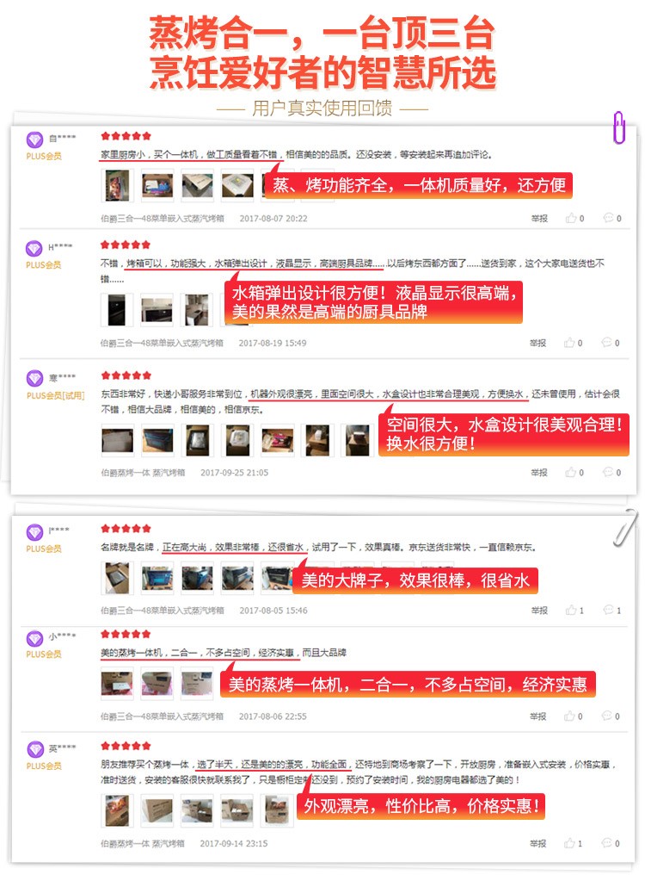Image resolution: width=645 pixels, height=887 pixels.
Task: Open comments on the 2017-09-25 21:05 review
Action: coord(608,472)
